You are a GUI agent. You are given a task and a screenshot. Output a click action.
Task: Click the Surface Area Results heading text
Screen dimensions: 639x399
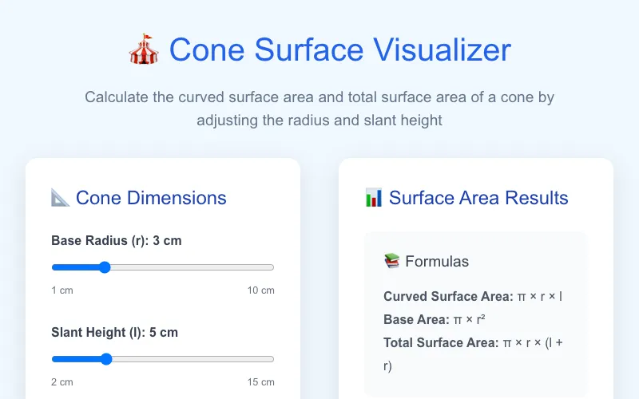478,198
